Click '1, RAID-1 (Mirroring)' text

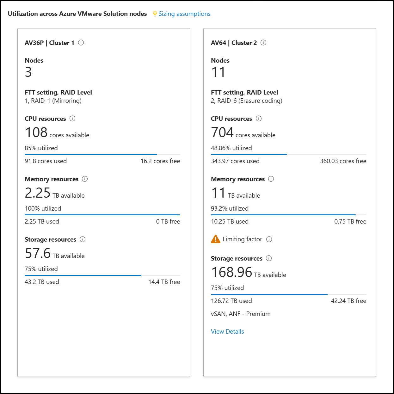coord(53,101)
